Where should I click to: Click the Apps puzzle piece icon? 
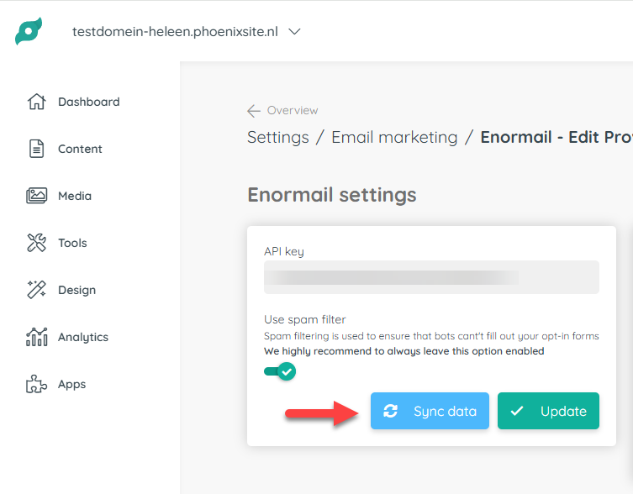[x=37, y=384]
